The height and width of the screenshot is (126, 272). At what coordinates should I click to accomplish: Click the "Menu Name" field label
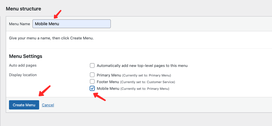(x=19, y=24)
